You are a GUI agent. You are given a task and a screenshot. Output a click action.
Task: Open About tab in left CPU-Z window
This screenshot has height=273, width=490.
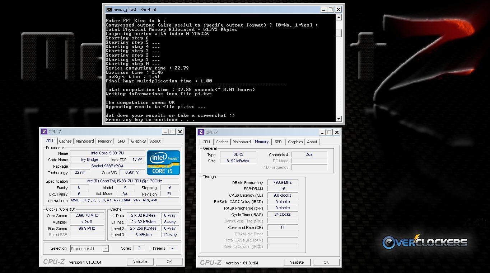(155, 141)
